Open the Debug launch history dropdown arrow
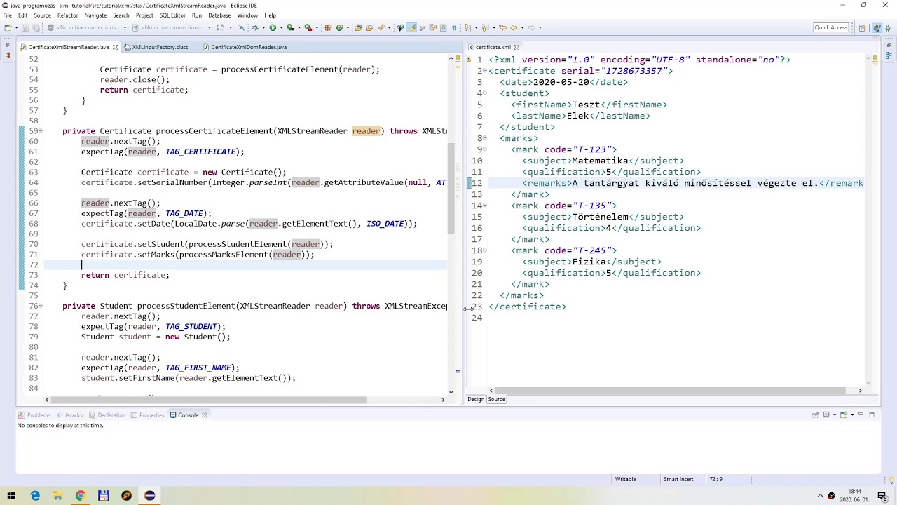 (x=263, y=27)
